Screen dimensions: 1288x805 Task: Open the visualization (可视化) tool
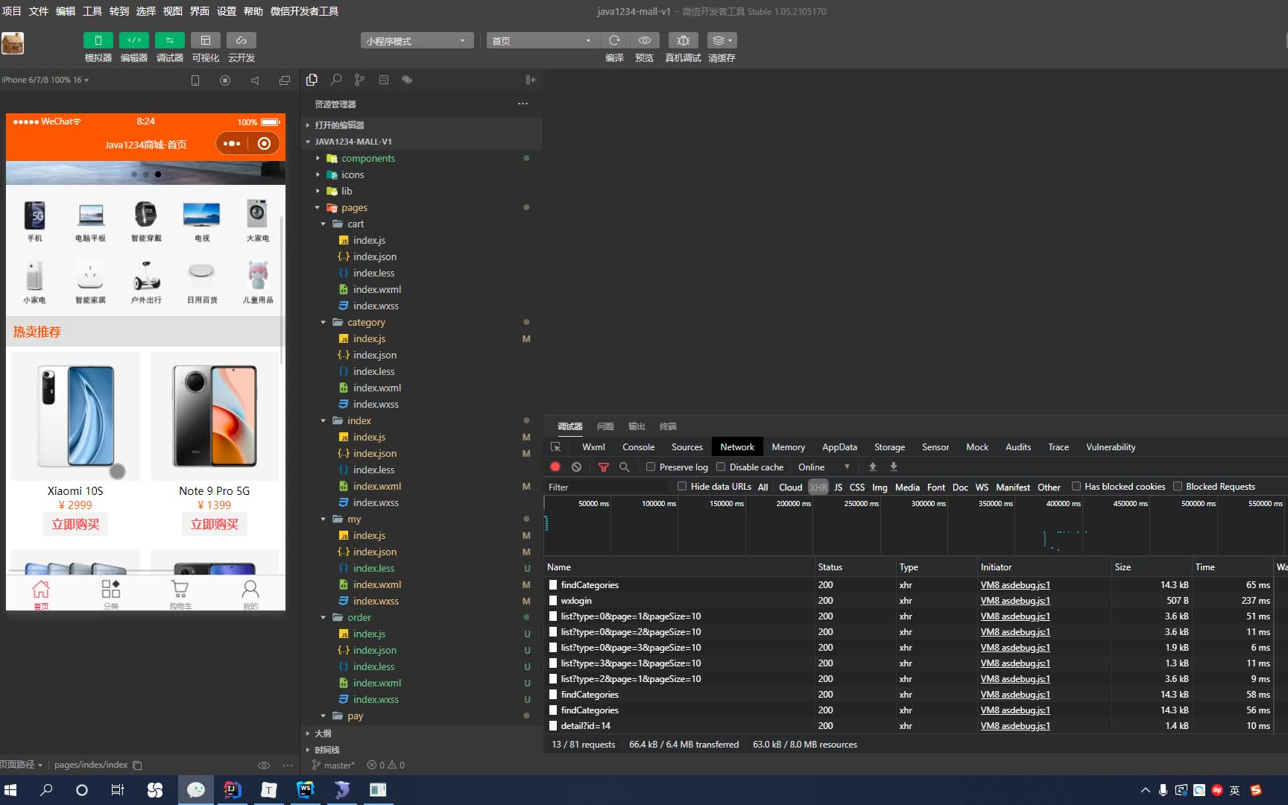coord(206,40)
